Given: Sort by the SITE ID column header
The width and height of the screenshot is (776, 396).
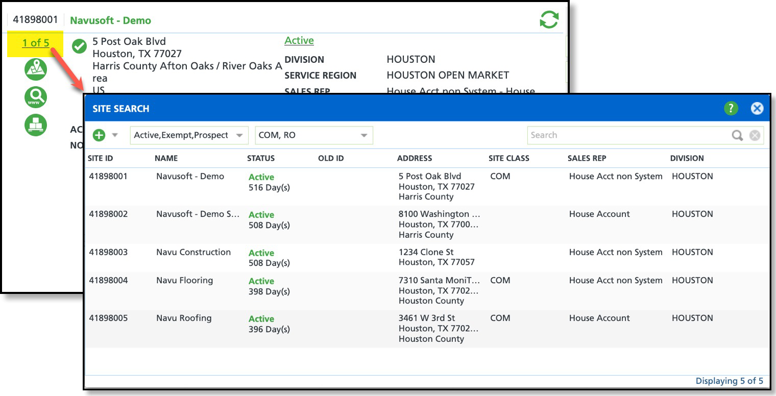Looking at the screenshot, I should pyautogui.click(x=101, y=158).
